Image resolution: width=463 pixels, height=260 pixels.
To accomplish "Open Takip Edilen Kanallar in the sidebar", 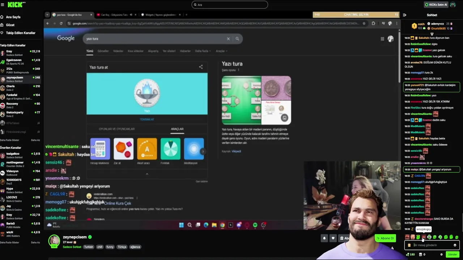I will [x=18, y=33].
